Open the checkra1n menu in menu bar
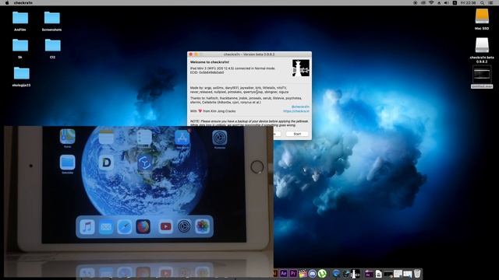 tap(23, 2)
